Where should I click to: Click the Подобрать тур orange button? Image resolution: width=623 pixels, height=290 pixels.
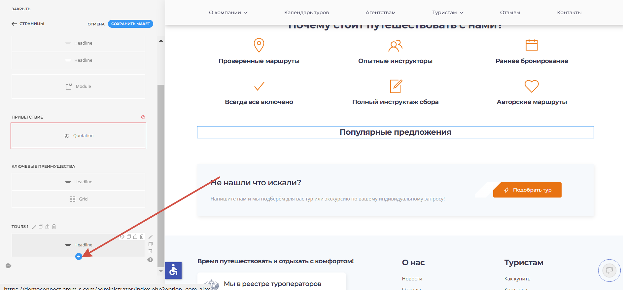527,190
